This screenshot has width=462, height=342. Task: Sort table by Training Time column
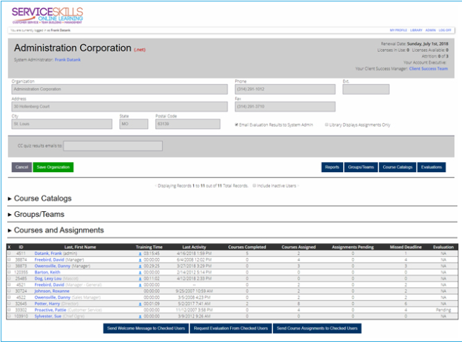point(149,247)
